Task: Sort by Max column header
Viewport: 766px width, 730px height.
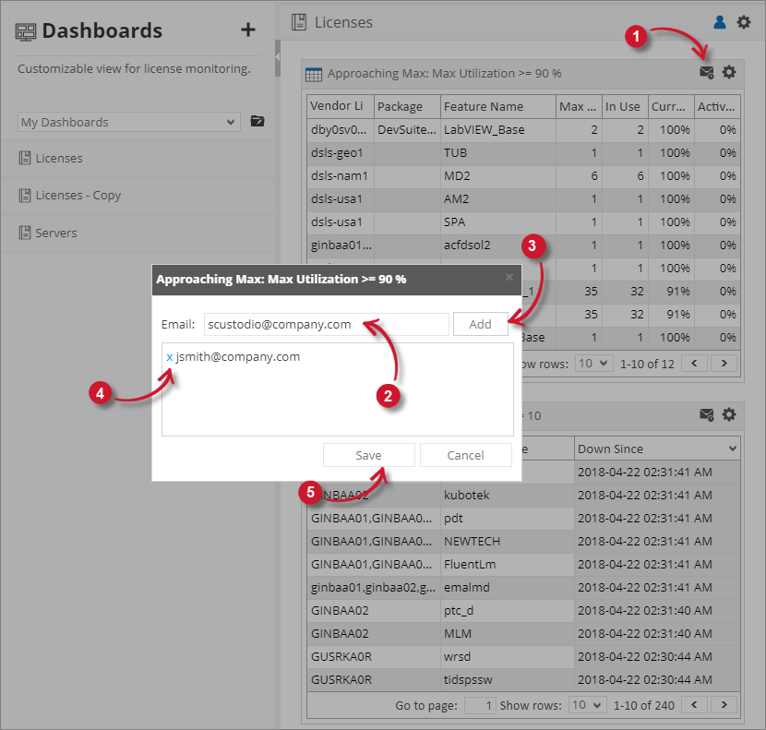Action: (579, 106)
